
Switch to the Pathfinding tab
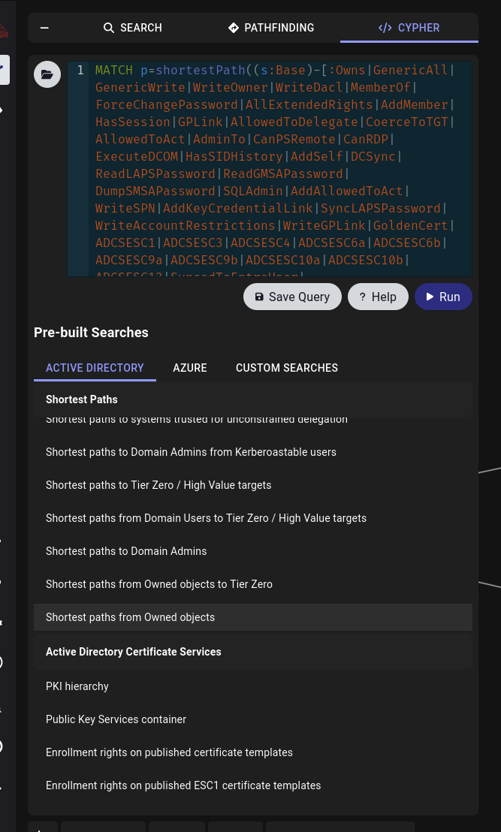pyautogui.click(x=271, y=28)
